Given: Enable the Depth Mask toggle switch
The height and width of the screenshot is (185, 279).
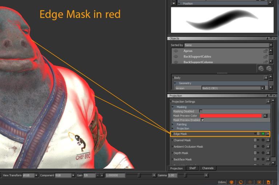Looking at the screenshot, I should [256, 153].
